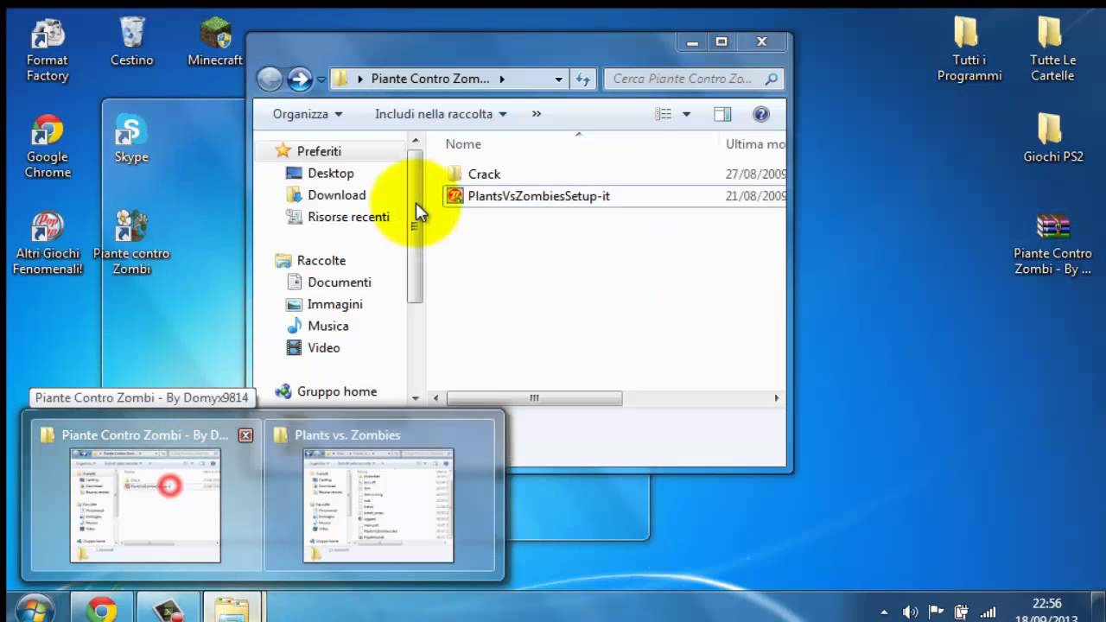Open Download in navigation pane
Image resolution: width=1106 pixels, height=622 pixels.
click(337, 195)
